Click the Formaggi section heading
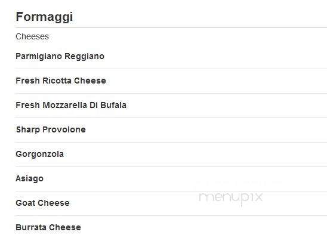The width and height of the screenshot is (327, 238). [x=44, y=17]
